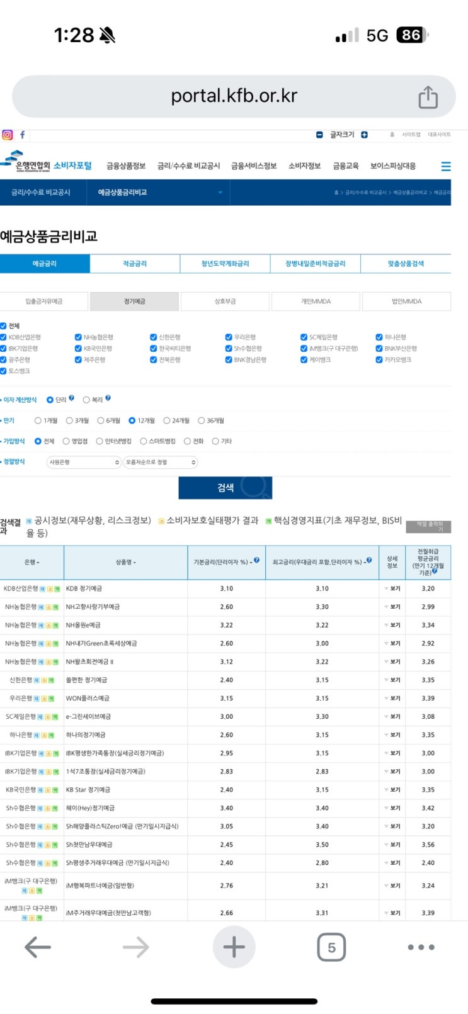Screen dimensions: 468x1014
Task: Select the 스마트뱅킹 enrollment radio button
Action: tap(143, 441)
